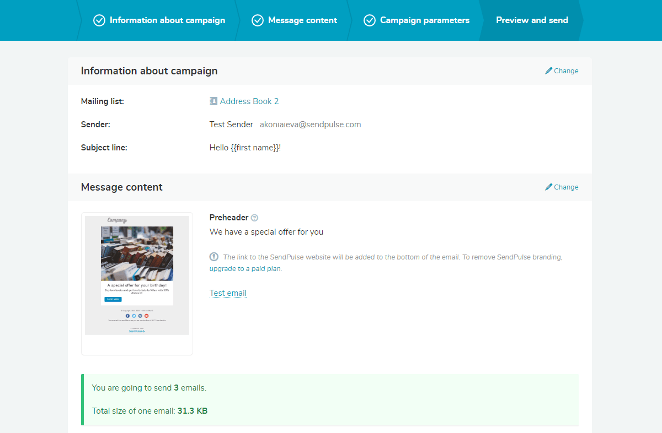
Task: Click 'You are going to send 3 emails' notice
Action: [149, 388]
